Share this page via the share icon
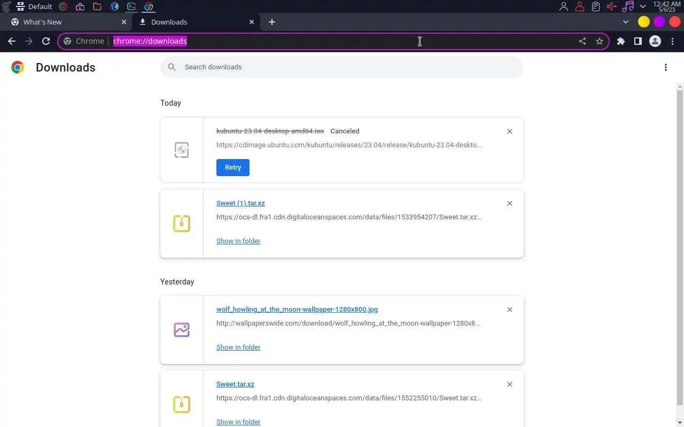Image resolution: width=684 pixels, height=427 pixels. pos(582,41)
